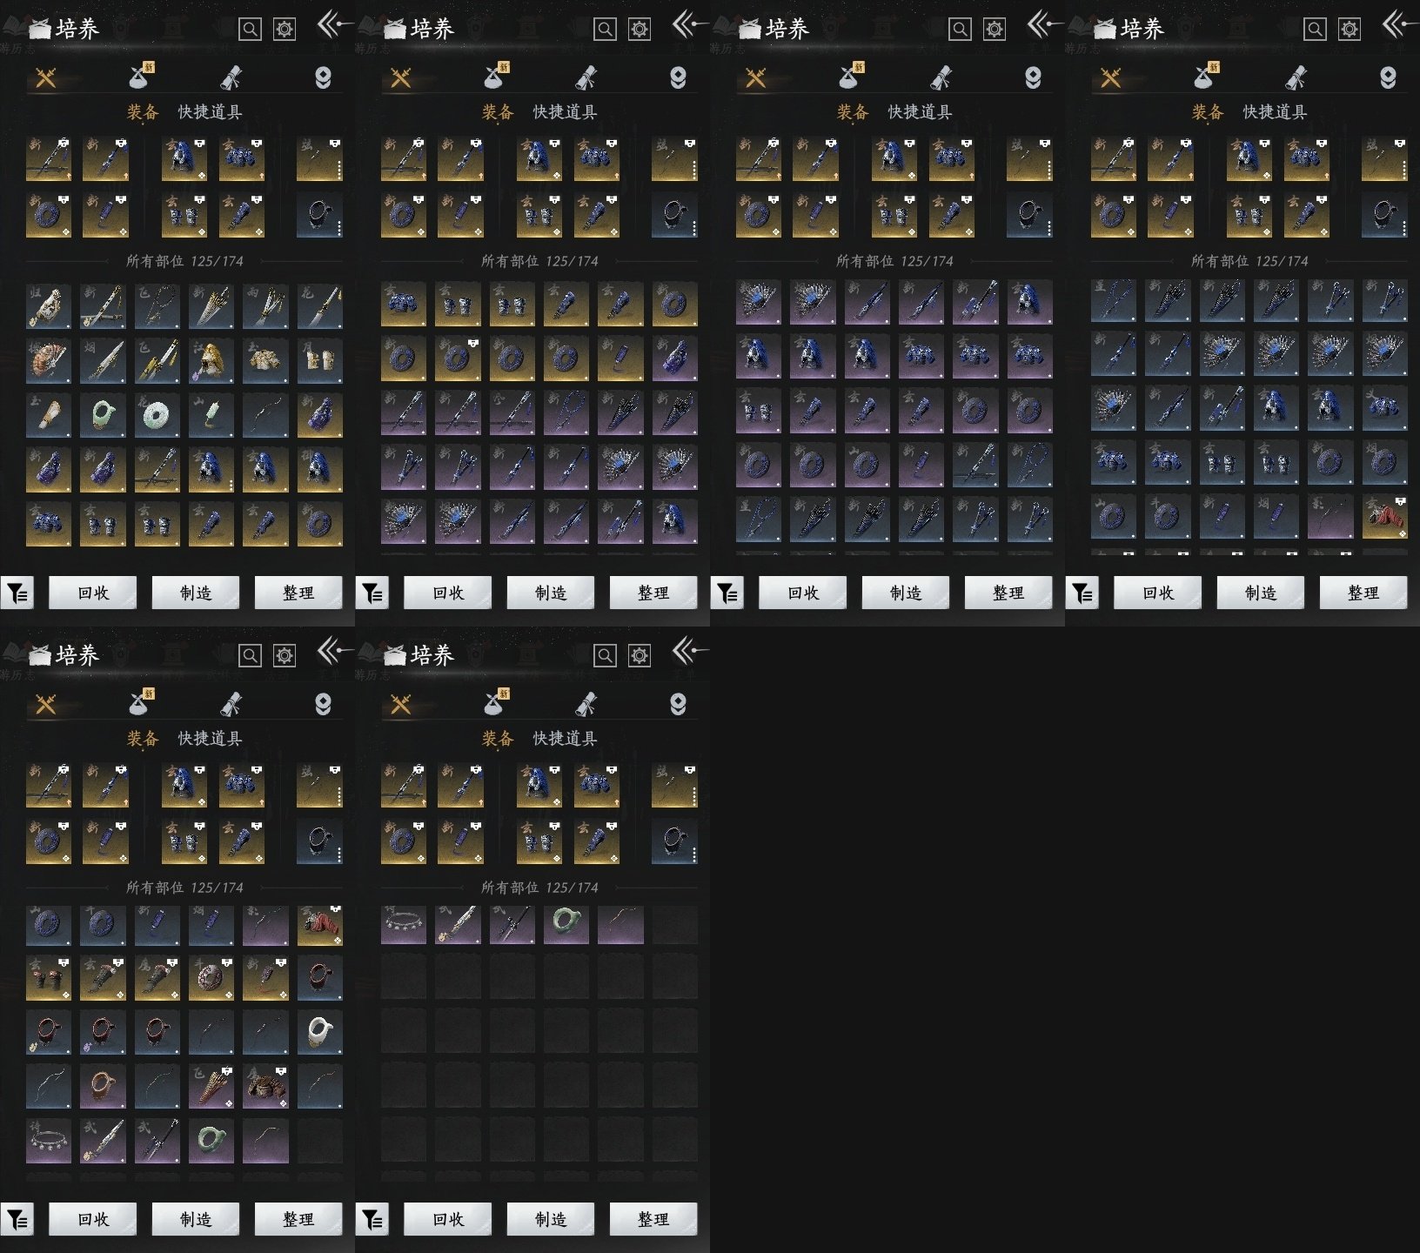Click 回收 in the bottom second panel
The height and width of the screenshot is (1253, 1420).
point(448,1220)
